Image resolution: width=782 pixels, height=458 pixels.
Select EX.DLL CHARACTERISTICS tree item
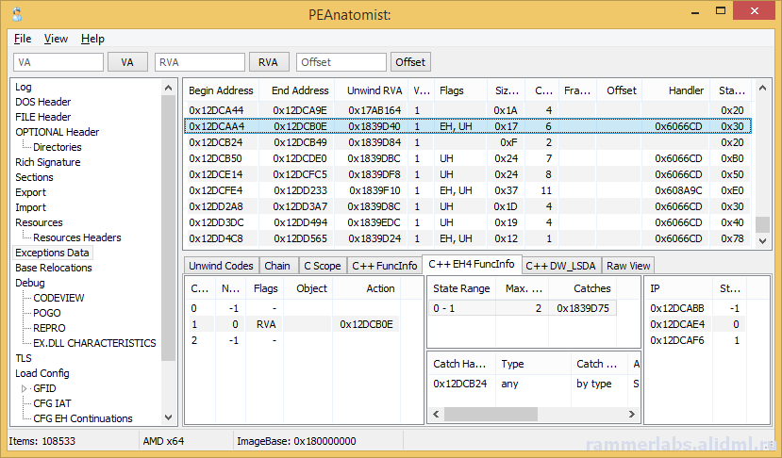coord(94,343)
